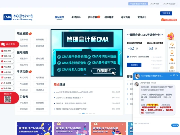Click 就业前景 under 职业发展
Screen dimensions: 180x135
point(24,46)
